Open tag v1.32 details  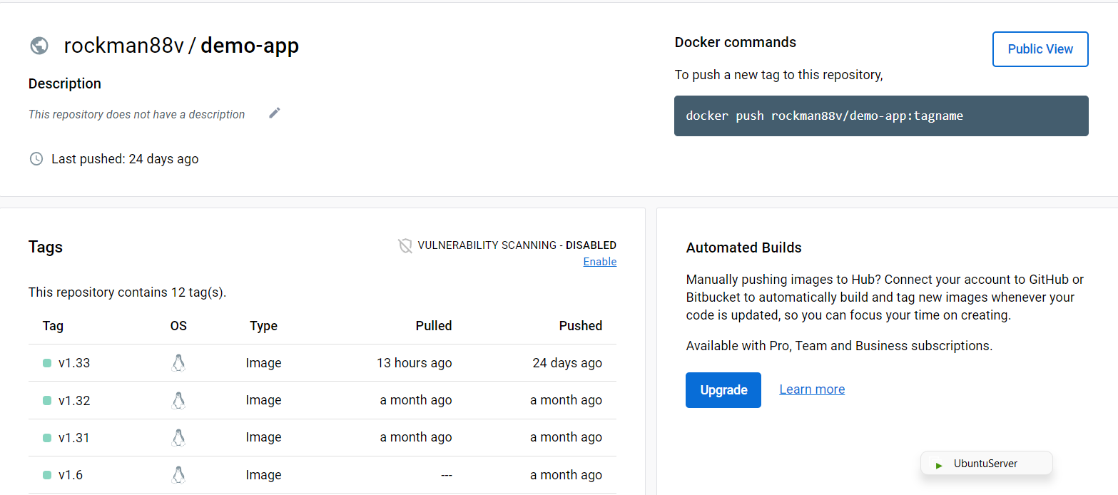pyautogui.click(x=74, y=400)
